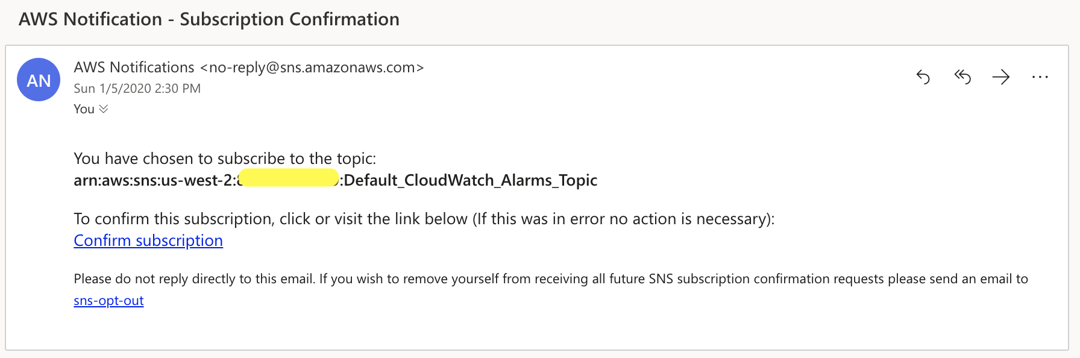1080x358 pixels.
Task: Click the Forward arrow icon
Action: (1001, 77)
